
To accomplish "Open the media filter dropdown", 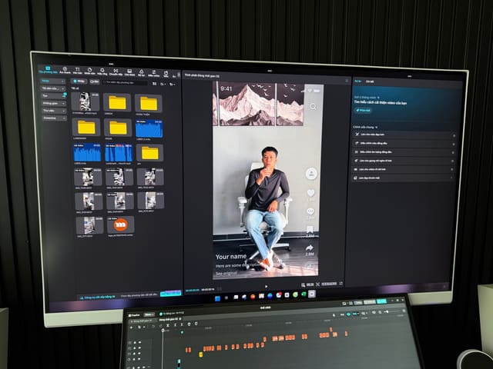I will coord(173,85).
